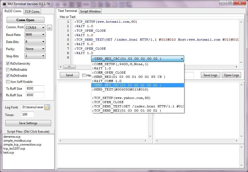Switch to the TCP Conn. tab
Image resolution: width=248 pixels, height=172 pixels.
32,11
